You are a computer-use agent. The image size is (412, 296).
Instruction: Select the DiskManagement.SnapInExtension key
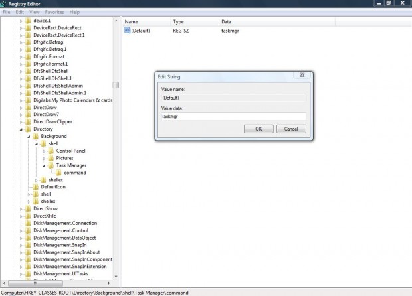click(x=70, y=267)
